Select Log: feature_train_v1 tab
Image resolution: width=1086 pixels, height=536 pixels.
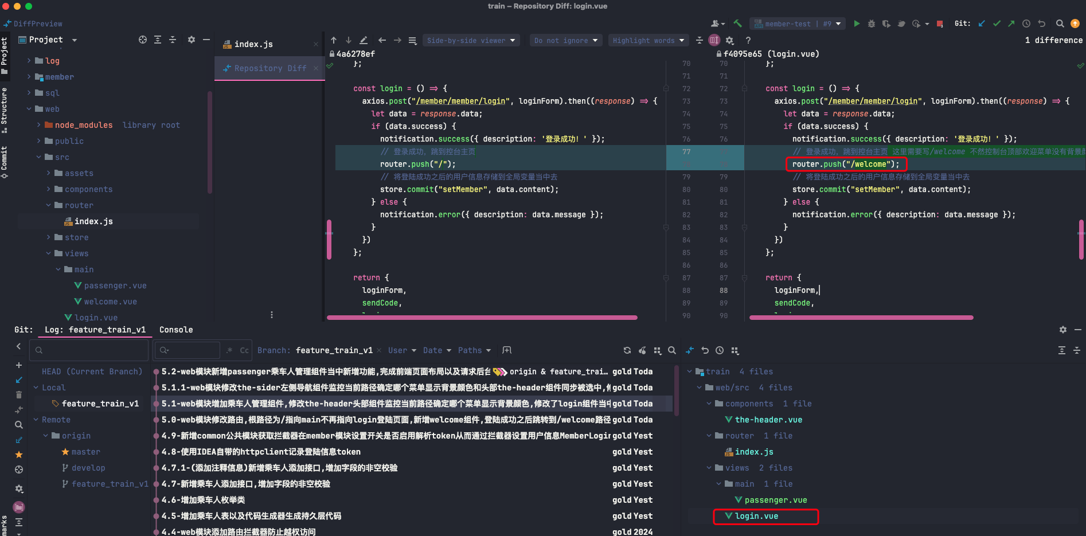(95, 330)
